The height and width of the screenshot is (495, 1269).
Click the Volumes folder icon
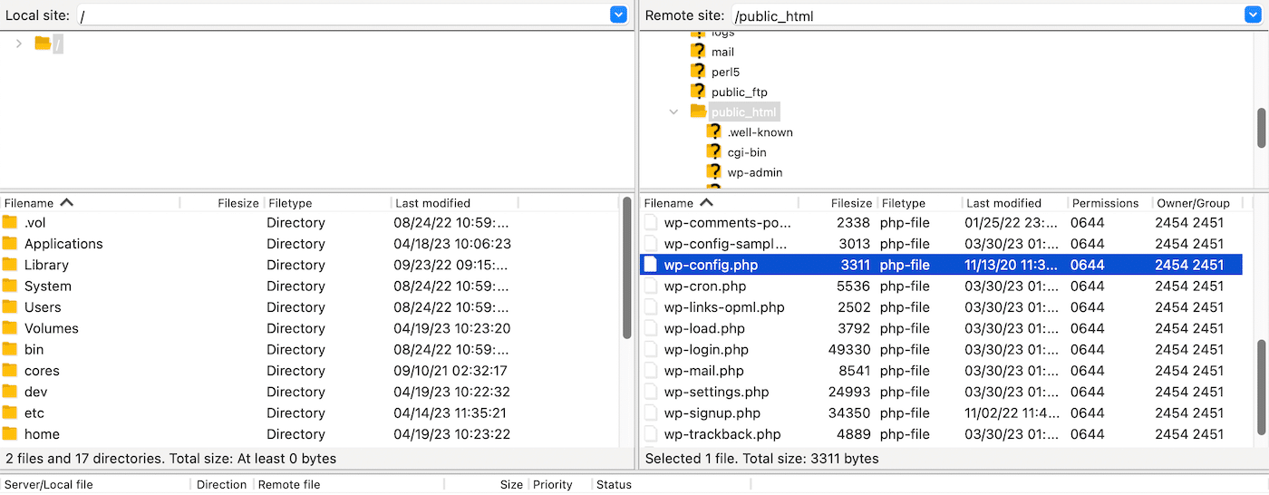10,328
